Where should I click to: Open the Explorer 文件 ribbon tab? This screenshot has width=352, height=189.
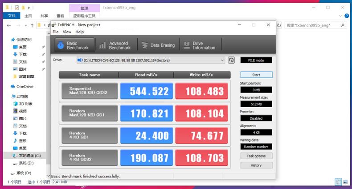pyautogui.click(x=12, y=16)
